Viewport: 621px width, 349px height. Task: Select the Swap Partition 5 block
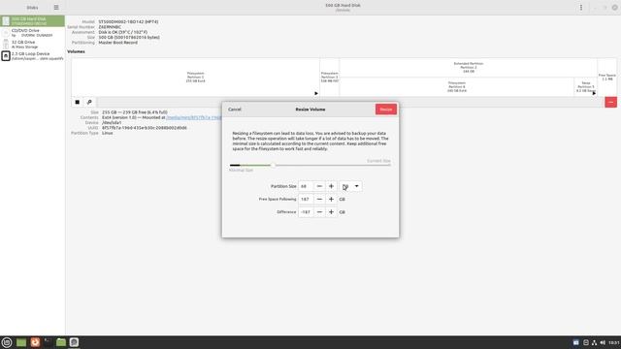585,86
